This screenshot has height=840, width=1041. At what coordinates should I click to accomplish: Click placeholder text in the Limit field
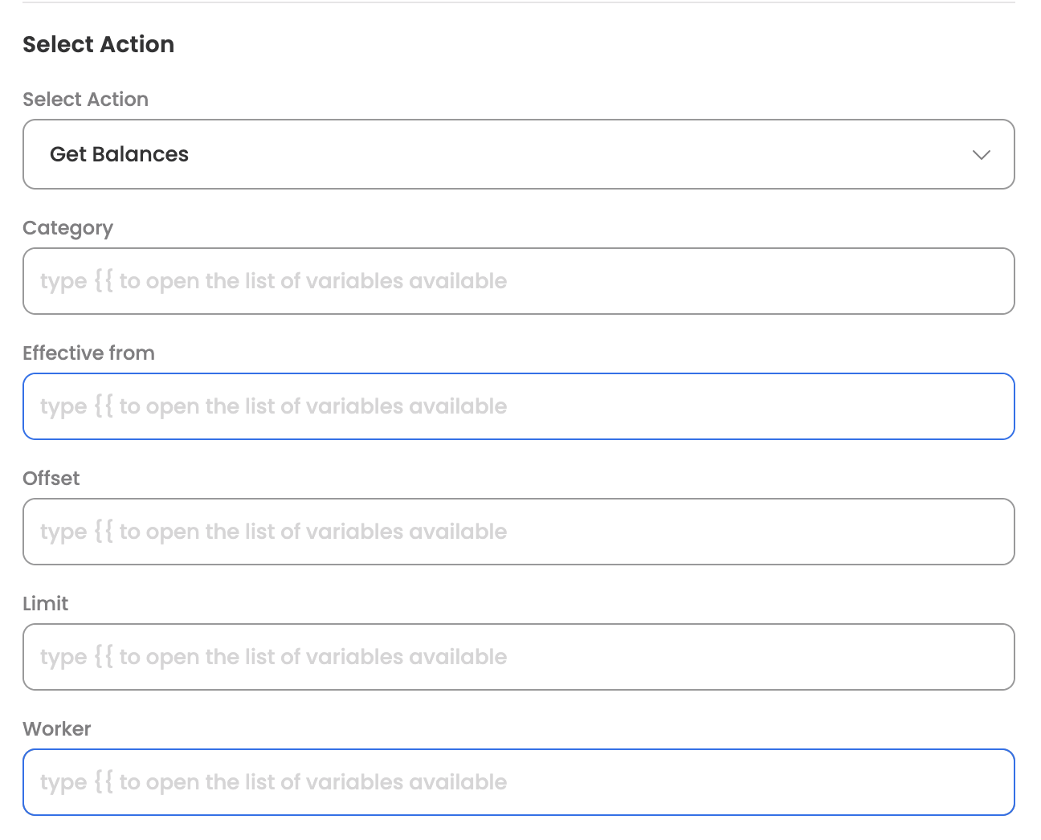pos(273,657)
